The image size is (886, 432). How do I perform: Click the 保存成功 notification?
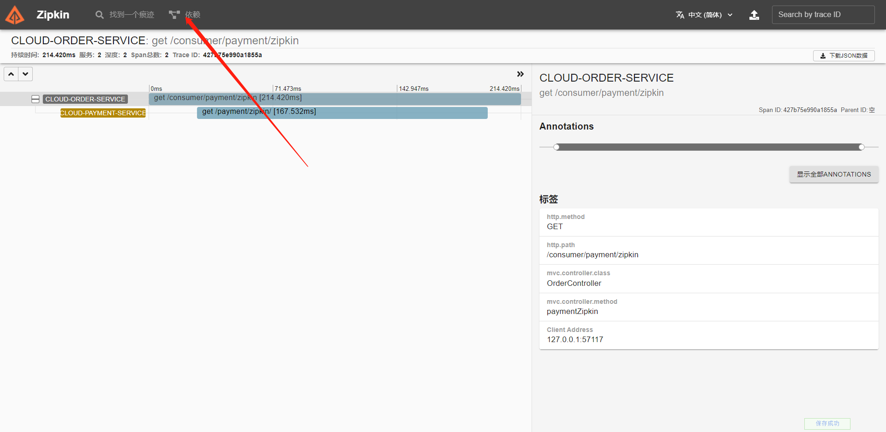[x=827, y=423]
